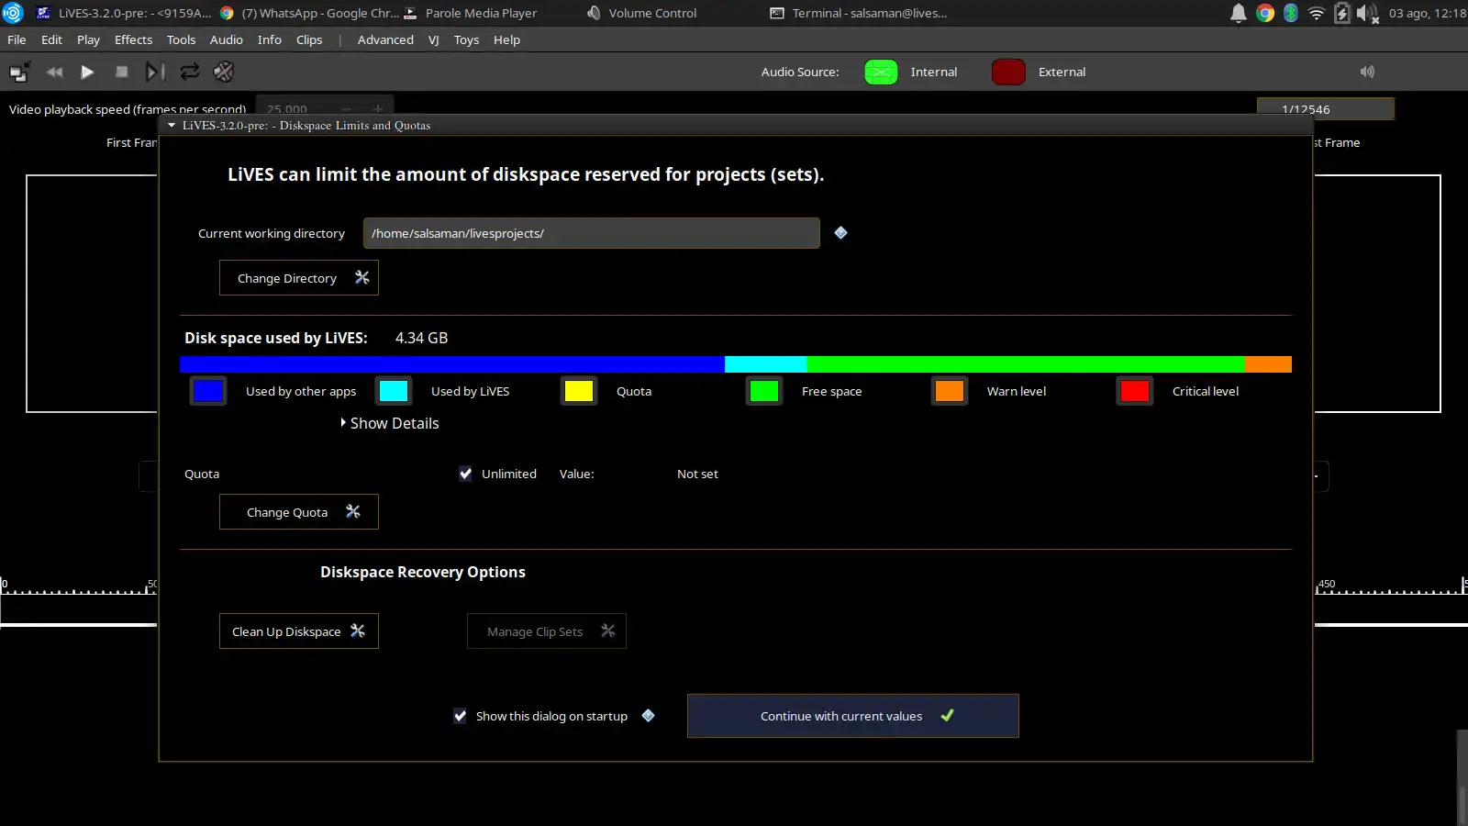Image resolution: width=1468 pixels, height=826 pixels.
Task: Click the Change Directory button
Action: click(299, 278)
